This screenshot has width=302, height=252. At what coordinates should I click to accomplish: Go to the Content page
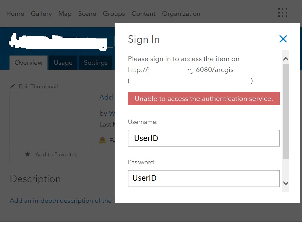143,13
